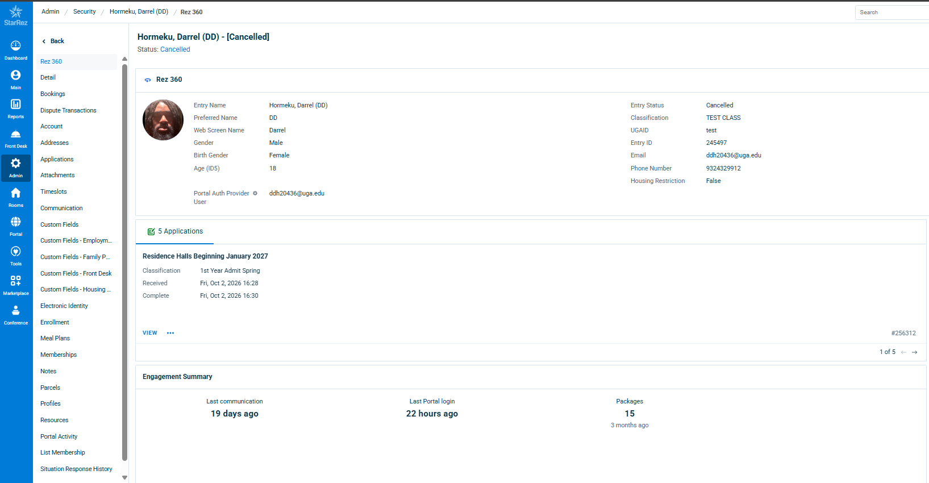Click the sidebar scroll down arrow
929x483 pixels.
click(x=124, y=478)
